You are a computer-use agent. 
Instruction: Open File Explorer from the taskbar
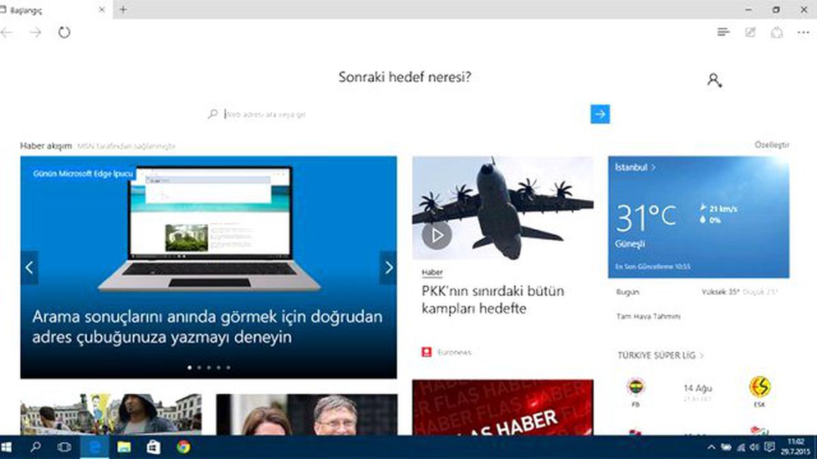(123, 447)
